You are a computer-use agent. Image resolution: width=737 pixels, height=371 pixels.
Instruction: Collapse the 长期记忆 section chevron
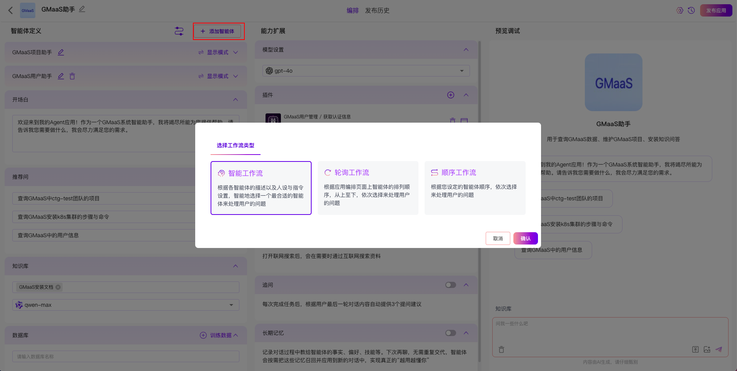tap(466, 333)
